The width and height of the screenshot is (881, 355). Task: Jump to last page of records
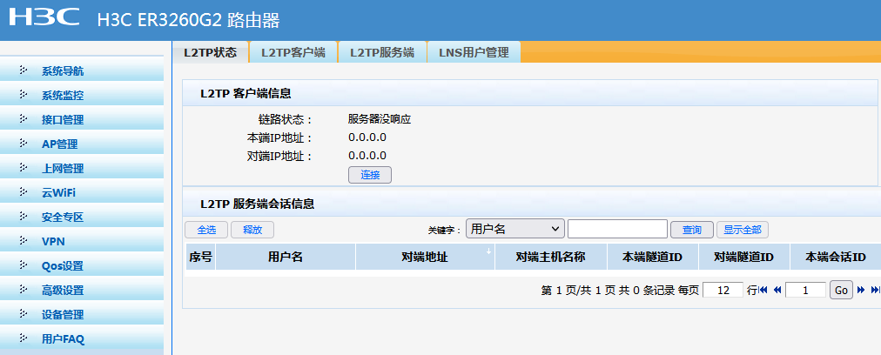pyautogui.click(x=876, y=291)
